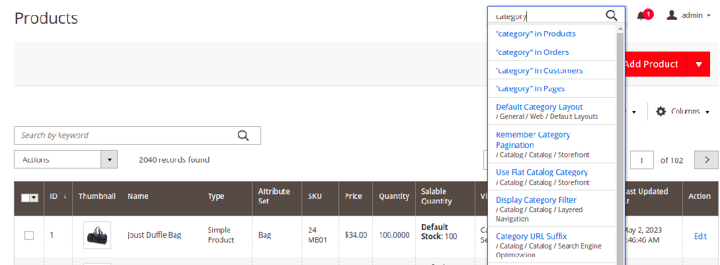Expand the mass-select options arrow in header
Viewport: 720px width, 265px height.
pyautogui.click(x=34, y=197)
